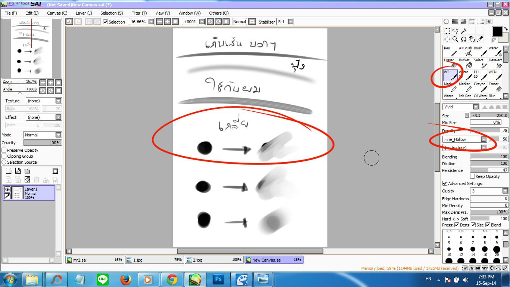Open the Layer menu
Screen dimensions: 510x287
tap(84, 13)
